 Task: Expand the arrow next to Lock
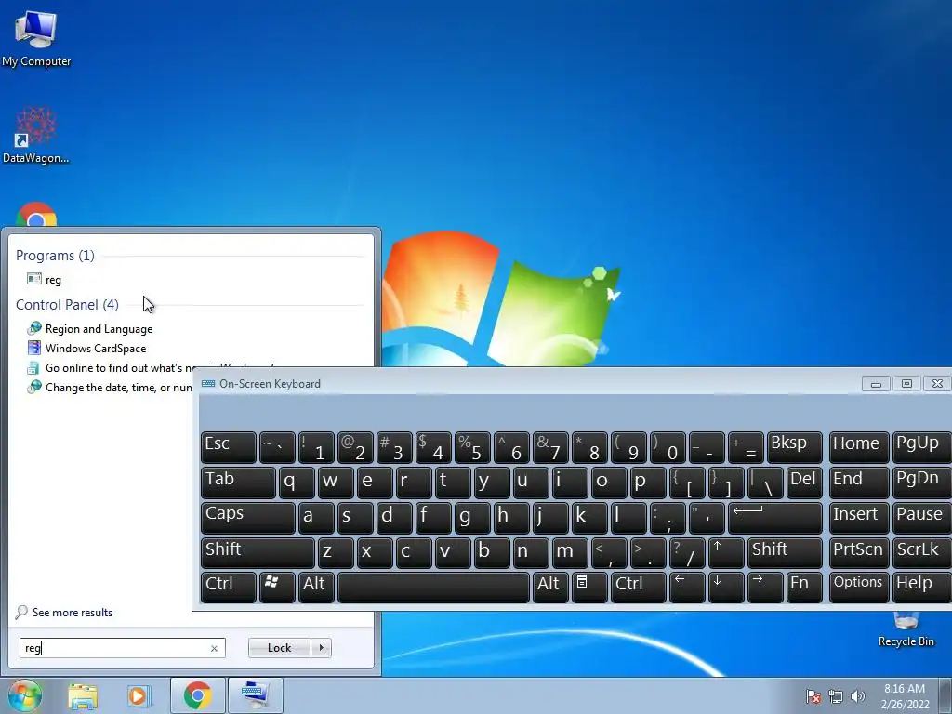(321, 648)
